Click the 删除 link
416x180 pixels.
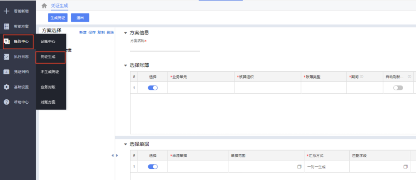click(x=110, y=33)
